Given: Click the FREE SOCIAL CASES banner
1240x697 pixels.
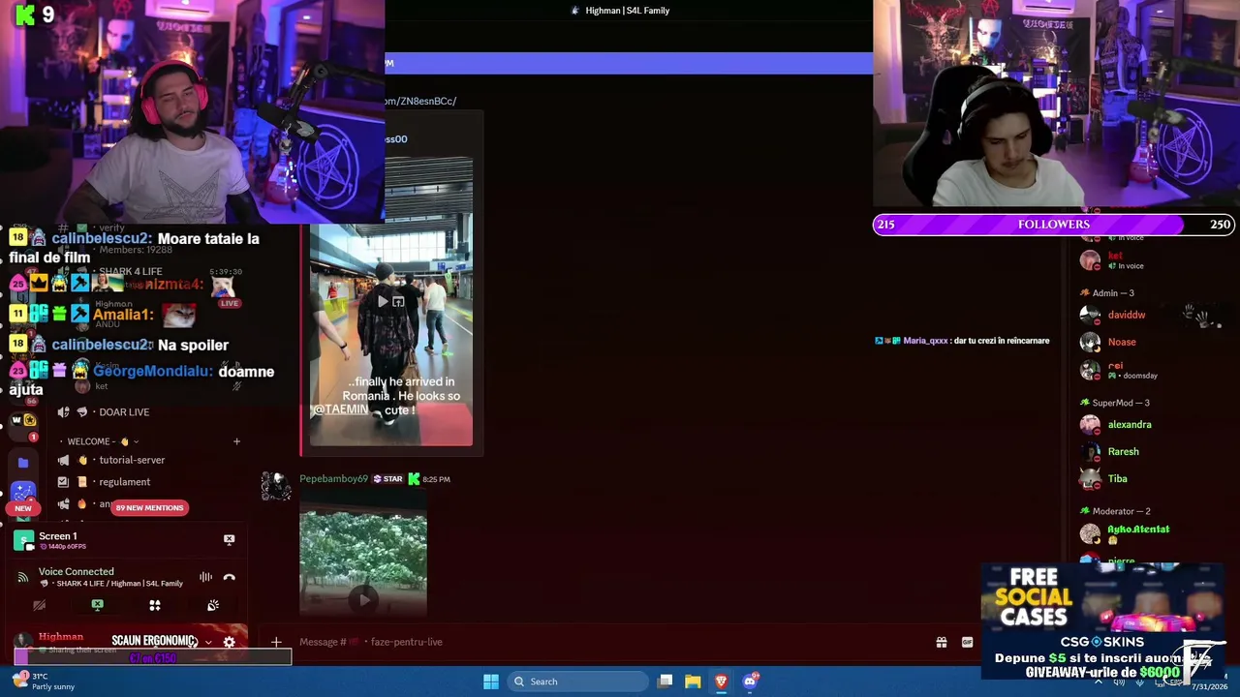Looking at the screenshot, I should tap(1102, 622).
